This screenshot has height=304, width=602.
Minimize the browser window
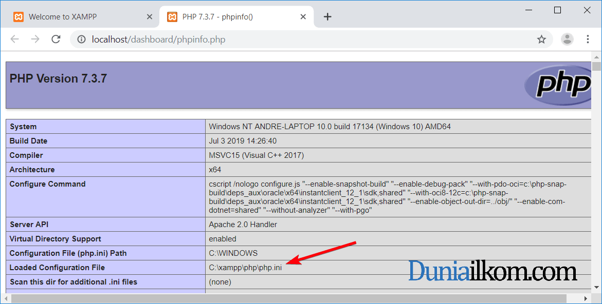(528, 10)
